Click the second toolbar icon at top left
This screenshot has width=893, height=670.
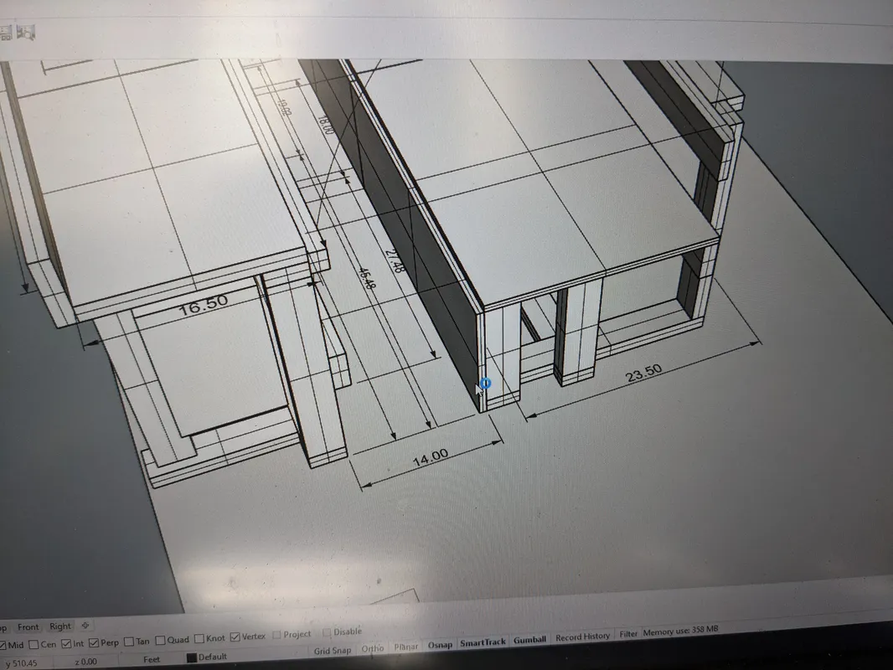[28, 33]
